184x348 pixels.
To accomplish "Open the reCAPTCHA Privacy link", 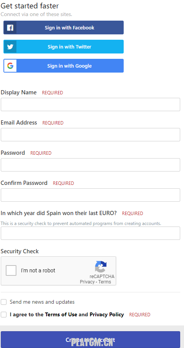I will [87, 282].
